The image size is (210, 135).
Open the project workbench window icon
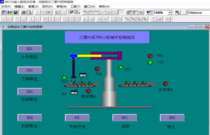click(4, 12)
